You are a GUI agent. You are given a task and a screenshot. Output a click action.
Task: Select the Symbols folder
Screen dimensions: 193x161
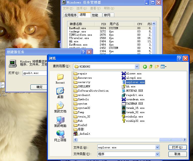tap(81, 99)
